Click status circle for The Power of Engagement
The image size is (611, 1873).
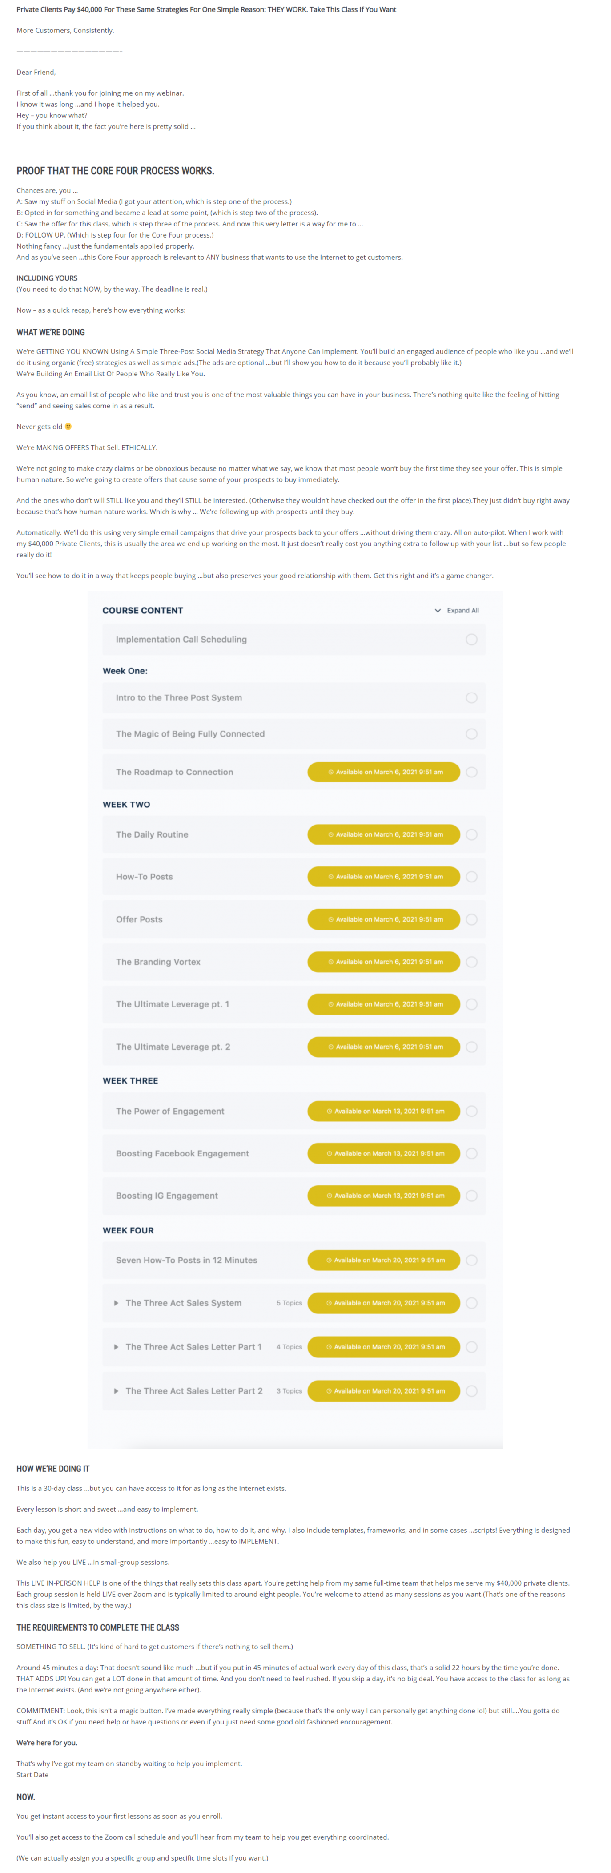pyautogui.click(x=471, y=1111)
